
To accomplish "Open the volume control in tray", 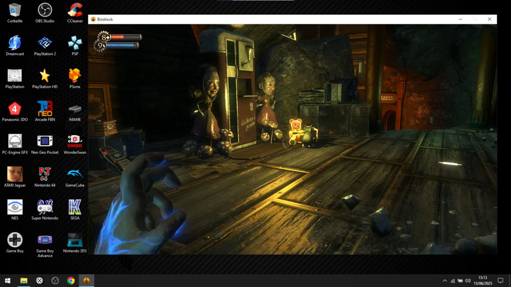I will point(468,281).
